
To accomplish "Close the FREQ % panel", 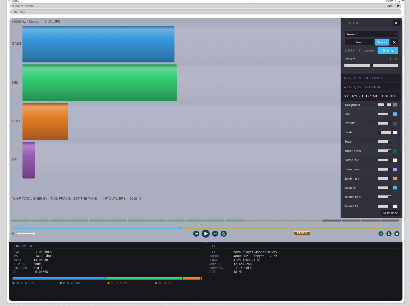I will click(396, 23).
